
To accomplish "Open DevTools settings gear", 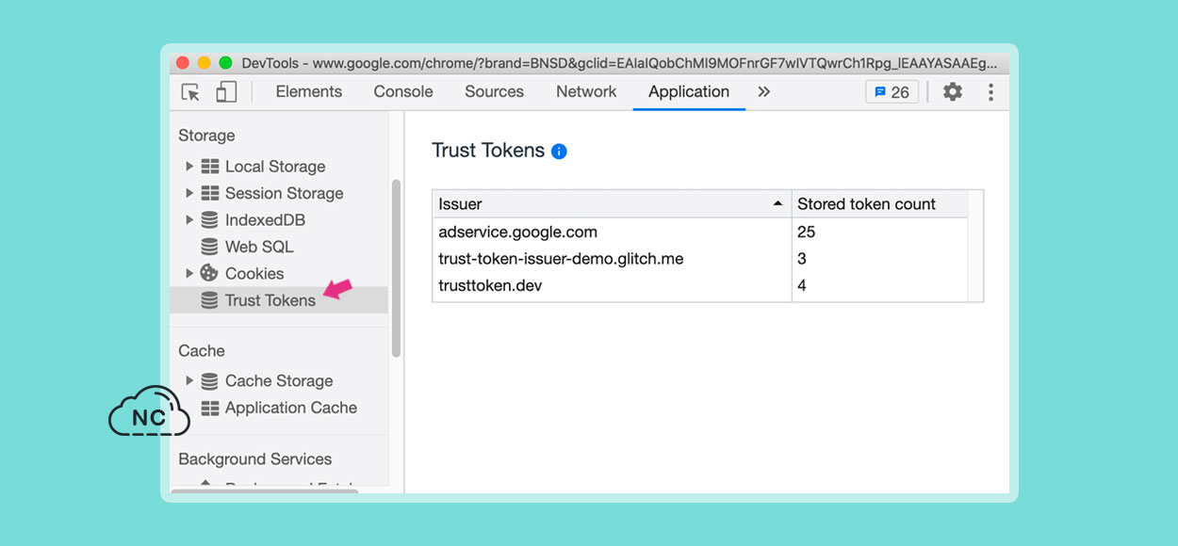I will point(953,91).
